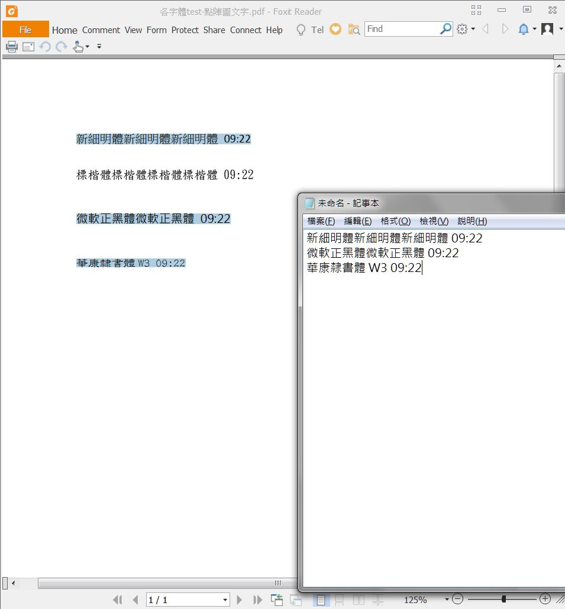Open the Connect ribbon tab

pyautogui.click(x=246, y=30)
